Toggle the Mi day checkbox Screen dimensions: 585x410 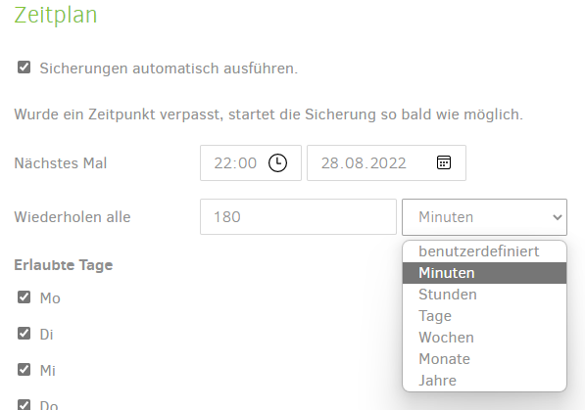click(x=24, y=370)
